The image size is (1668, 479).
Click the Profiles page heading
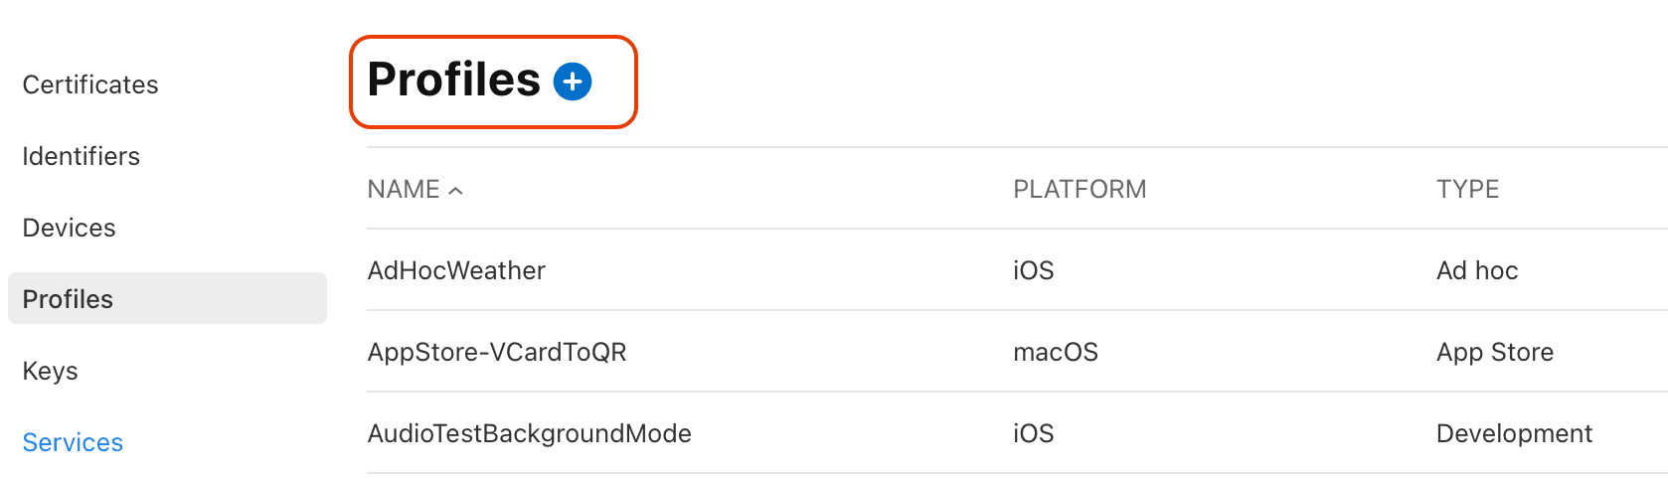coord(453,80)
